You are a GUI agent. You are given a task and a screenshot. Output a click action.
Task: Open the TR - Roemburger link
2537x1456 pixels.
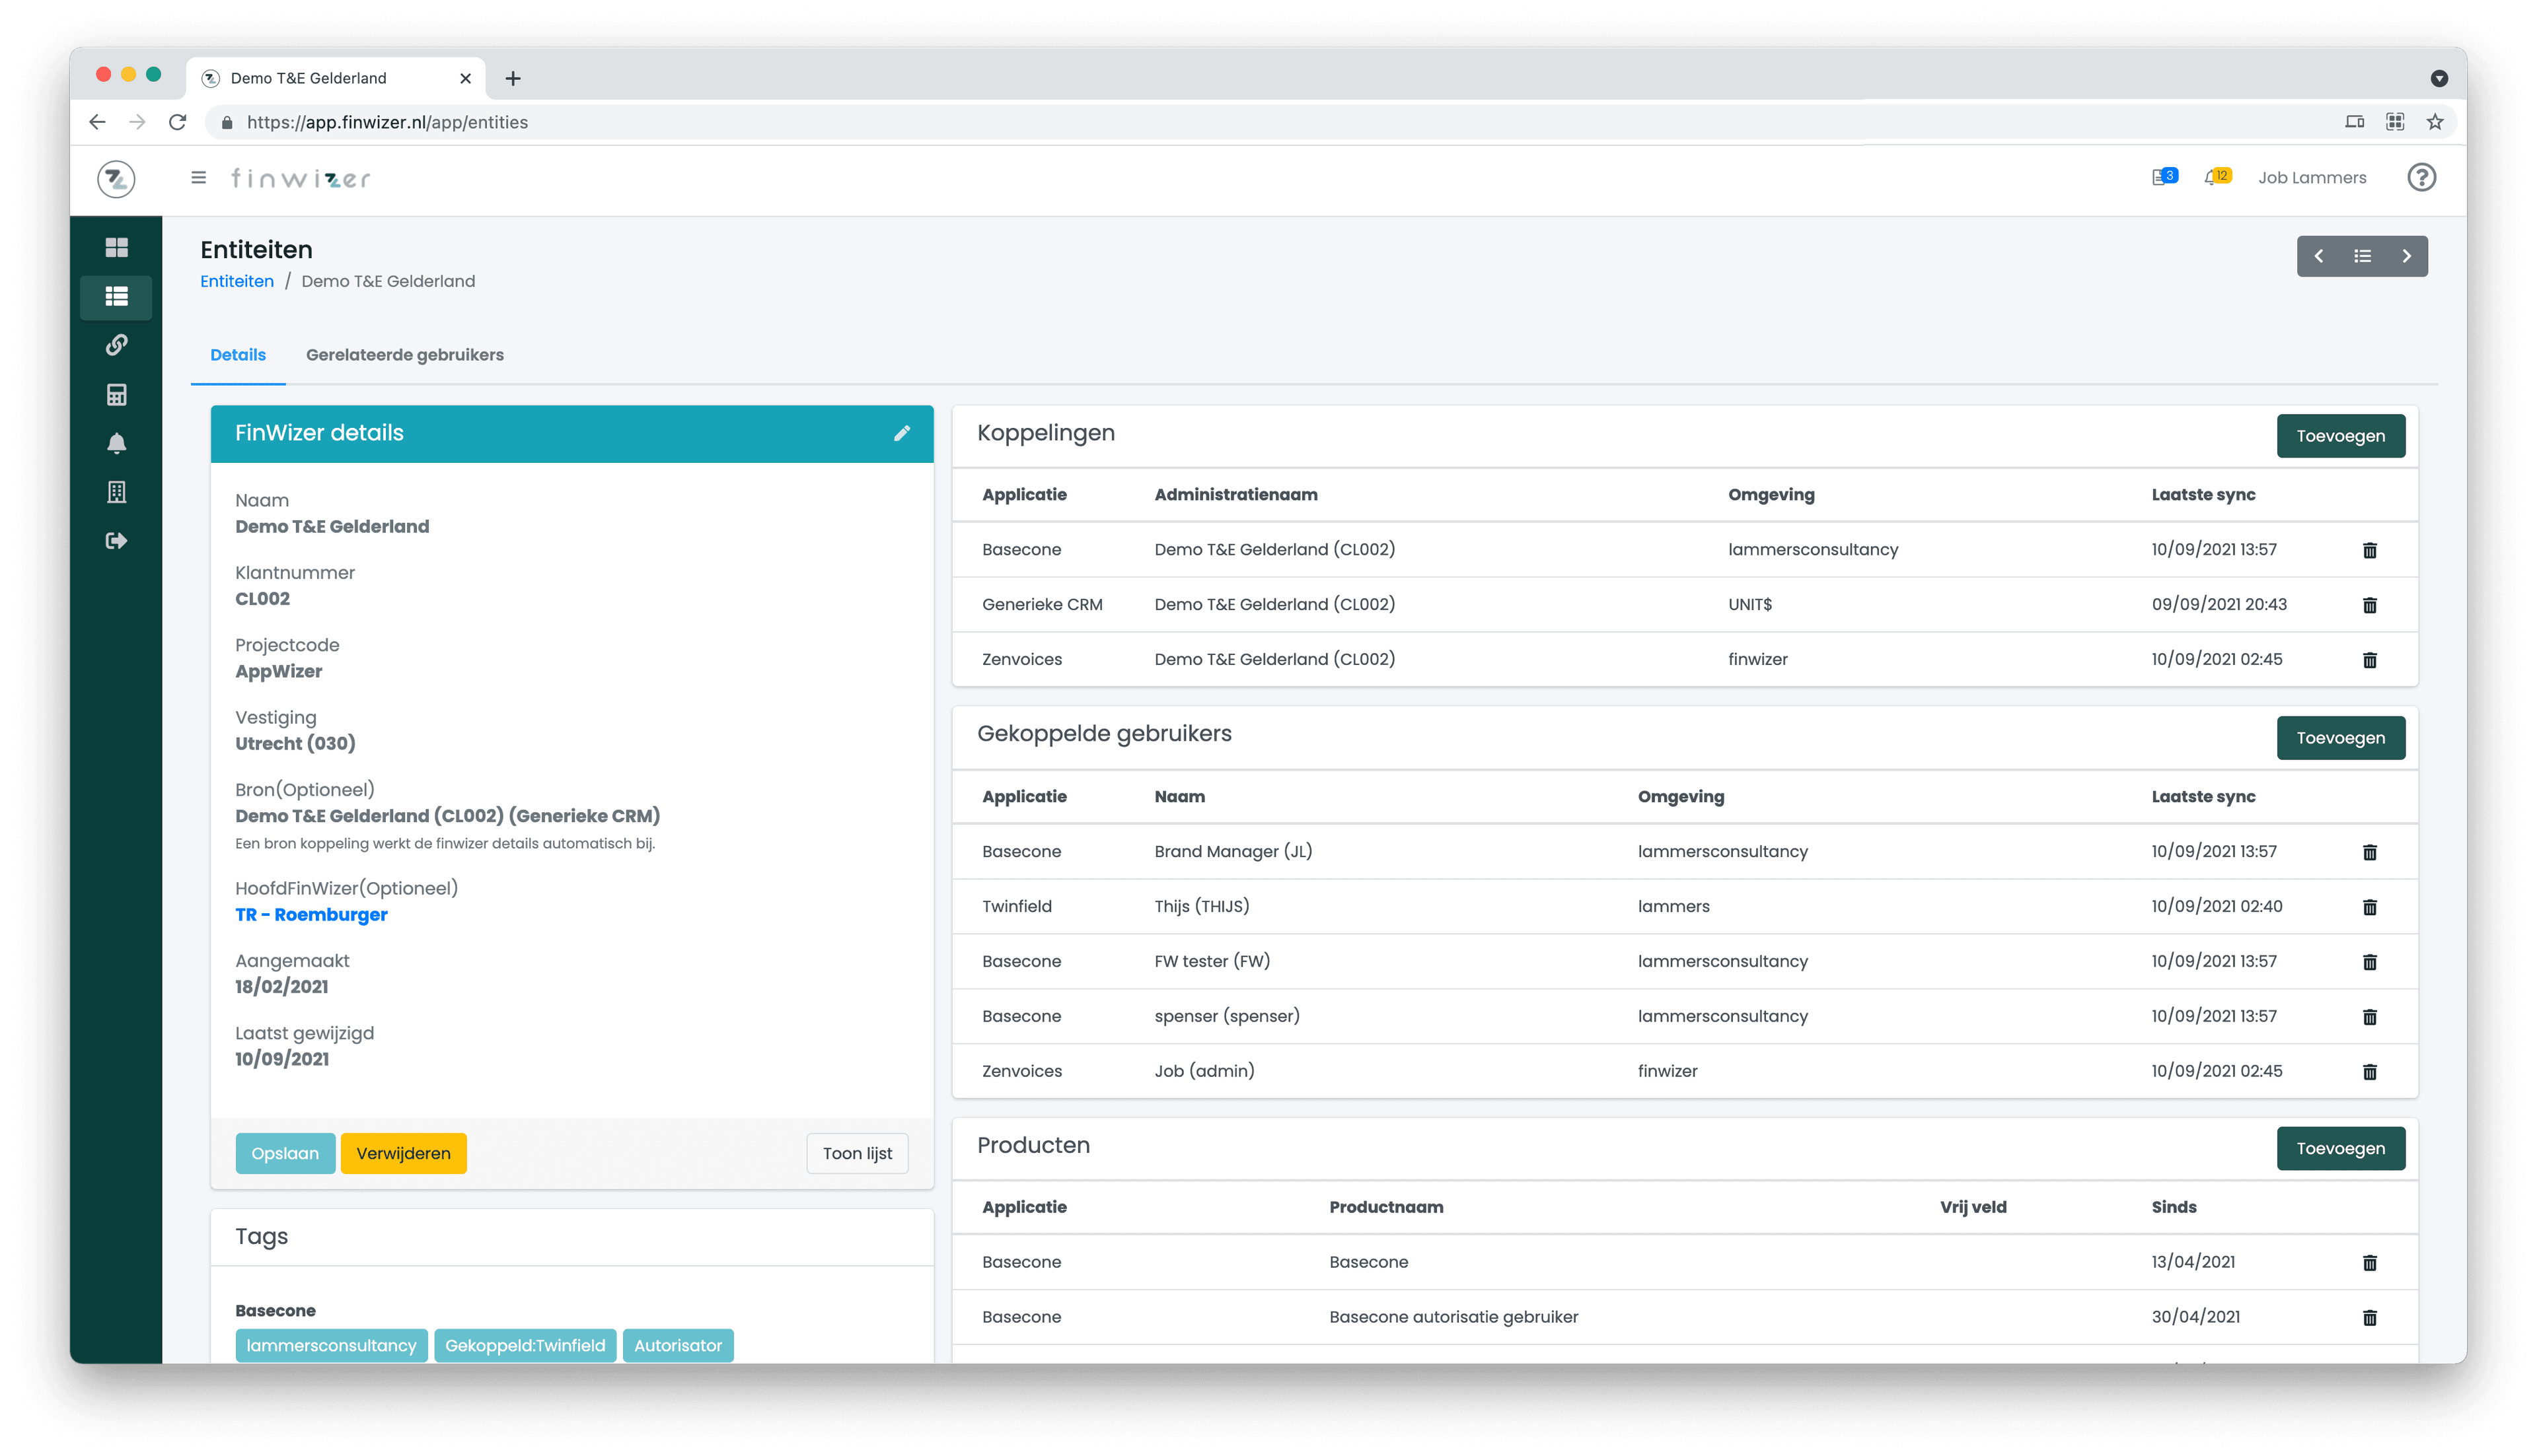tap(310, 914)
